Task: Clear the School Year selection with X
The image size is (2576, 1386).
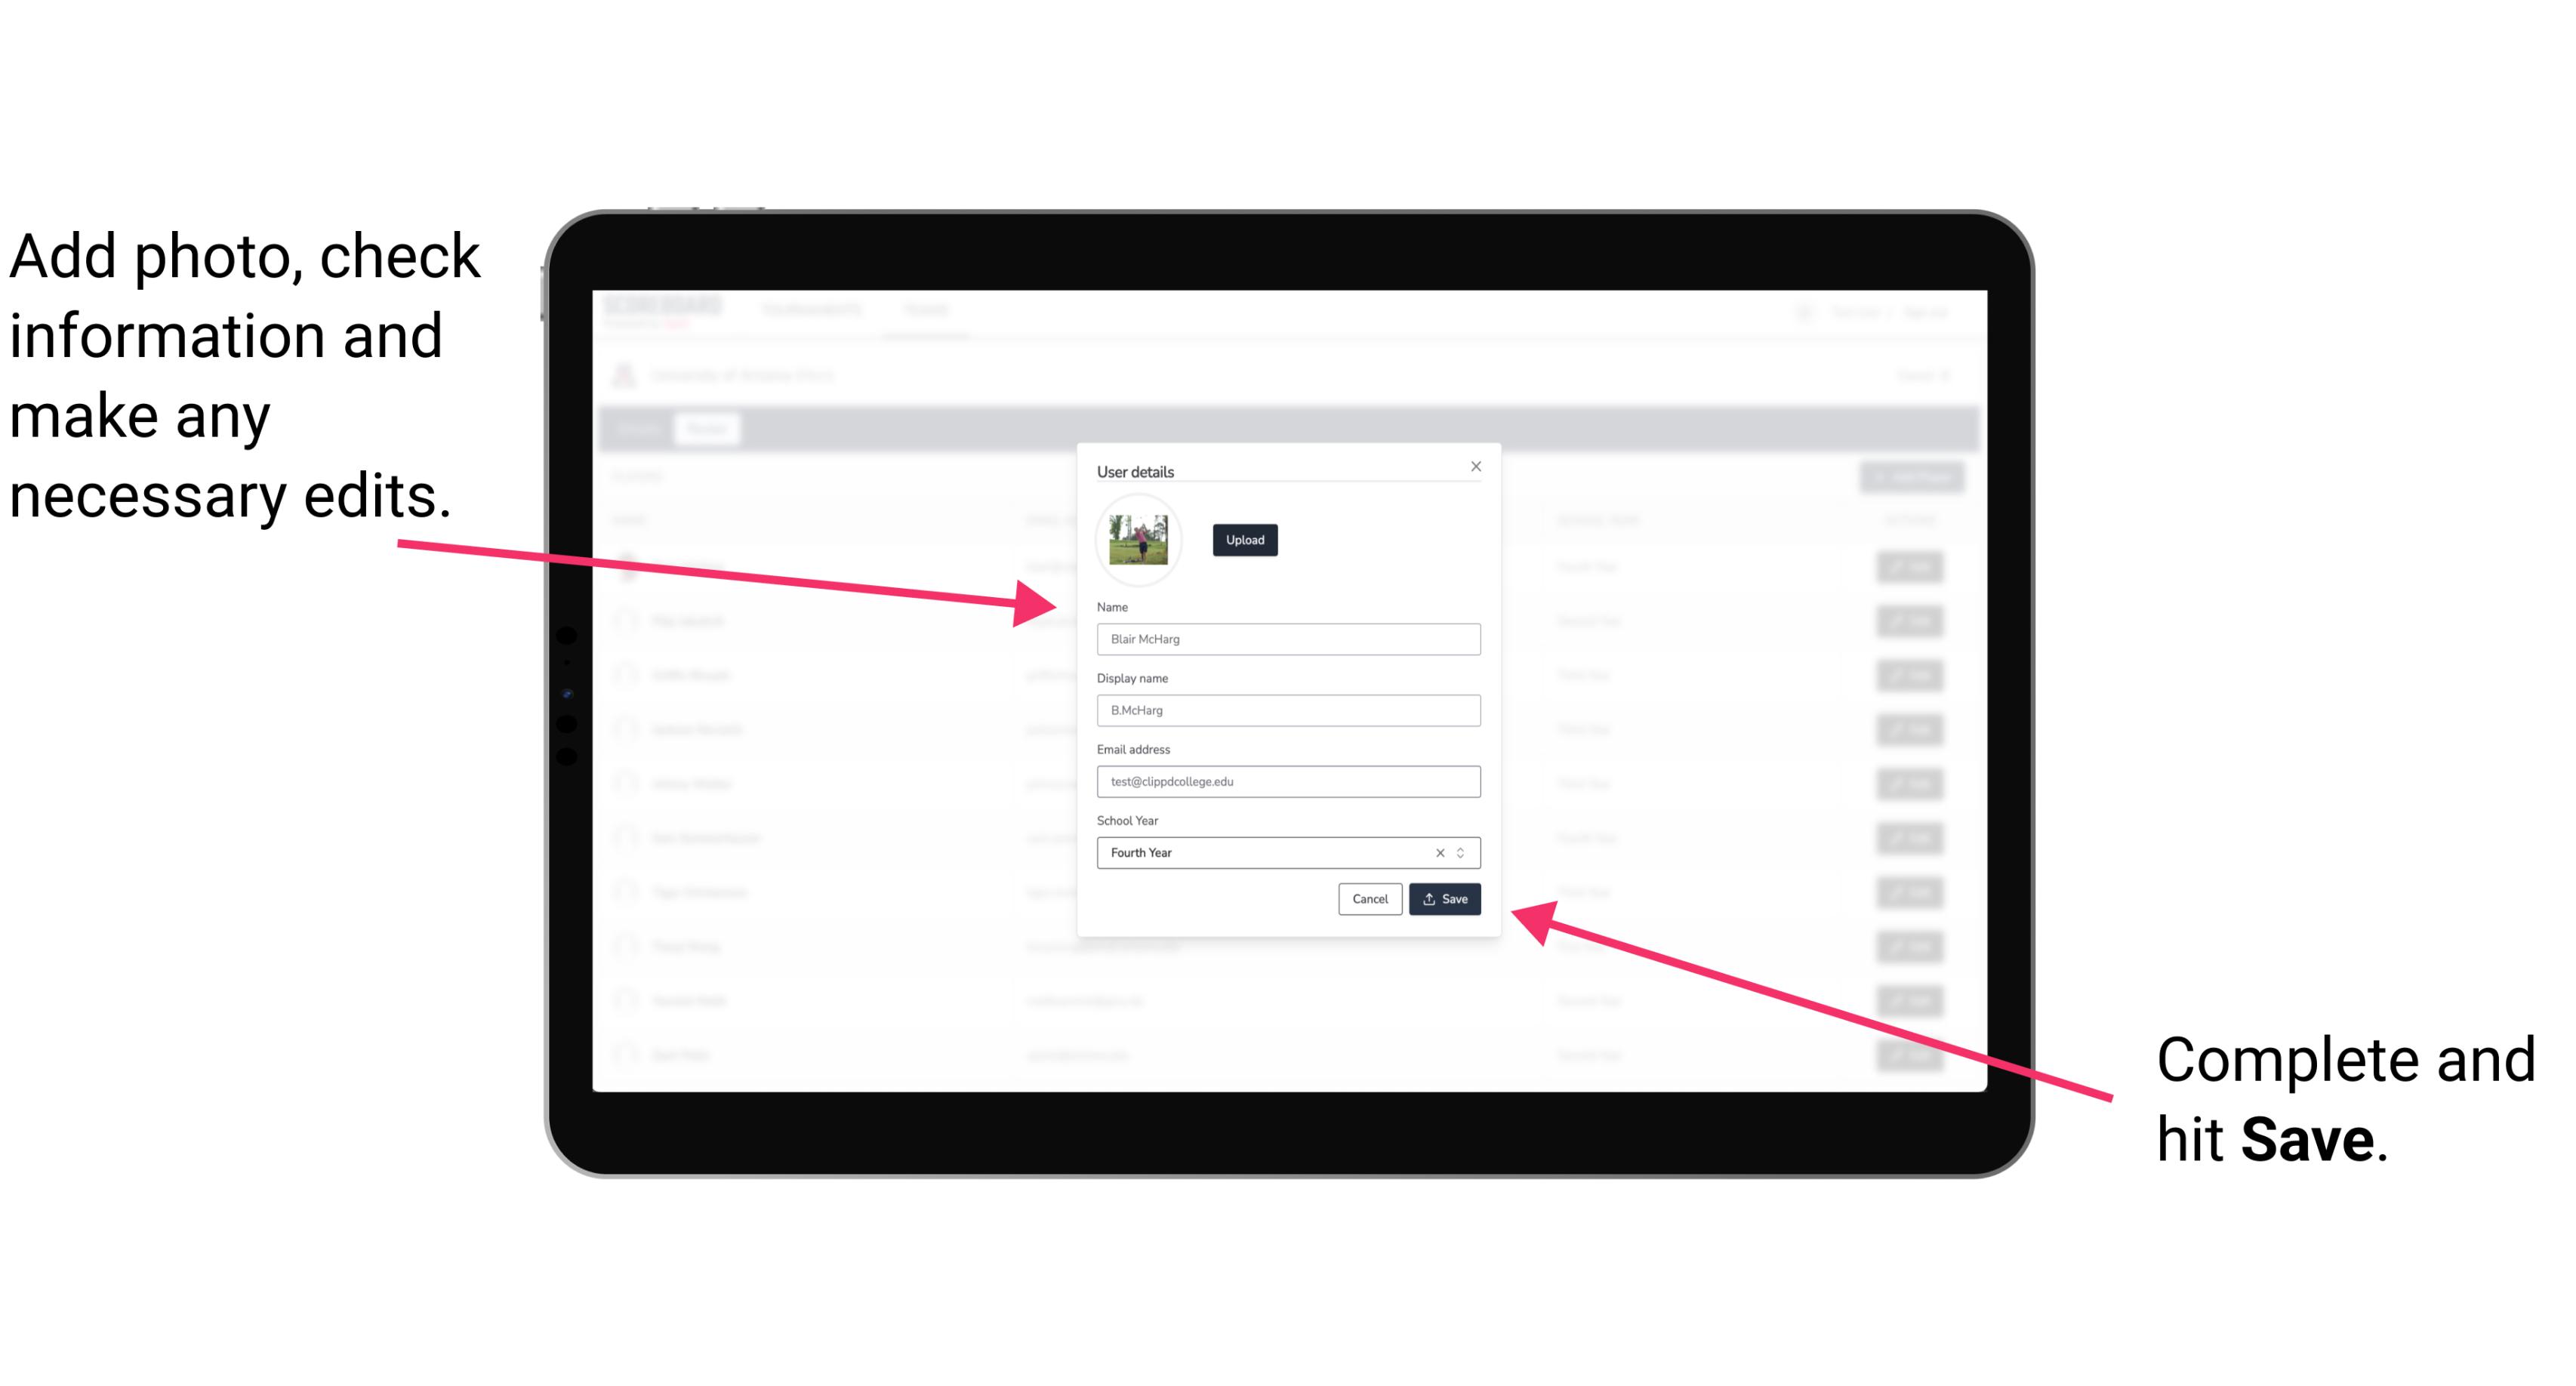Action: pos(1437,852)
